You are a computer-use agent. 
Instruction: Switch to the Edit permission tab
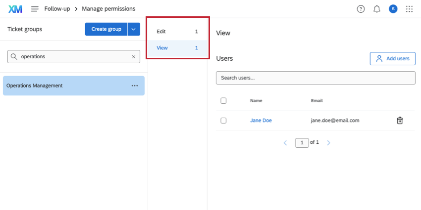177,32
